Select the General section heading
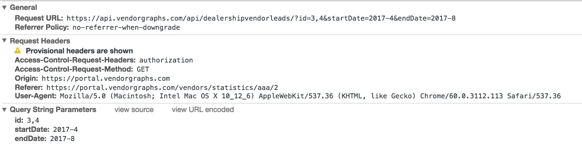582x157 pixels. click(x=23, y=8)
